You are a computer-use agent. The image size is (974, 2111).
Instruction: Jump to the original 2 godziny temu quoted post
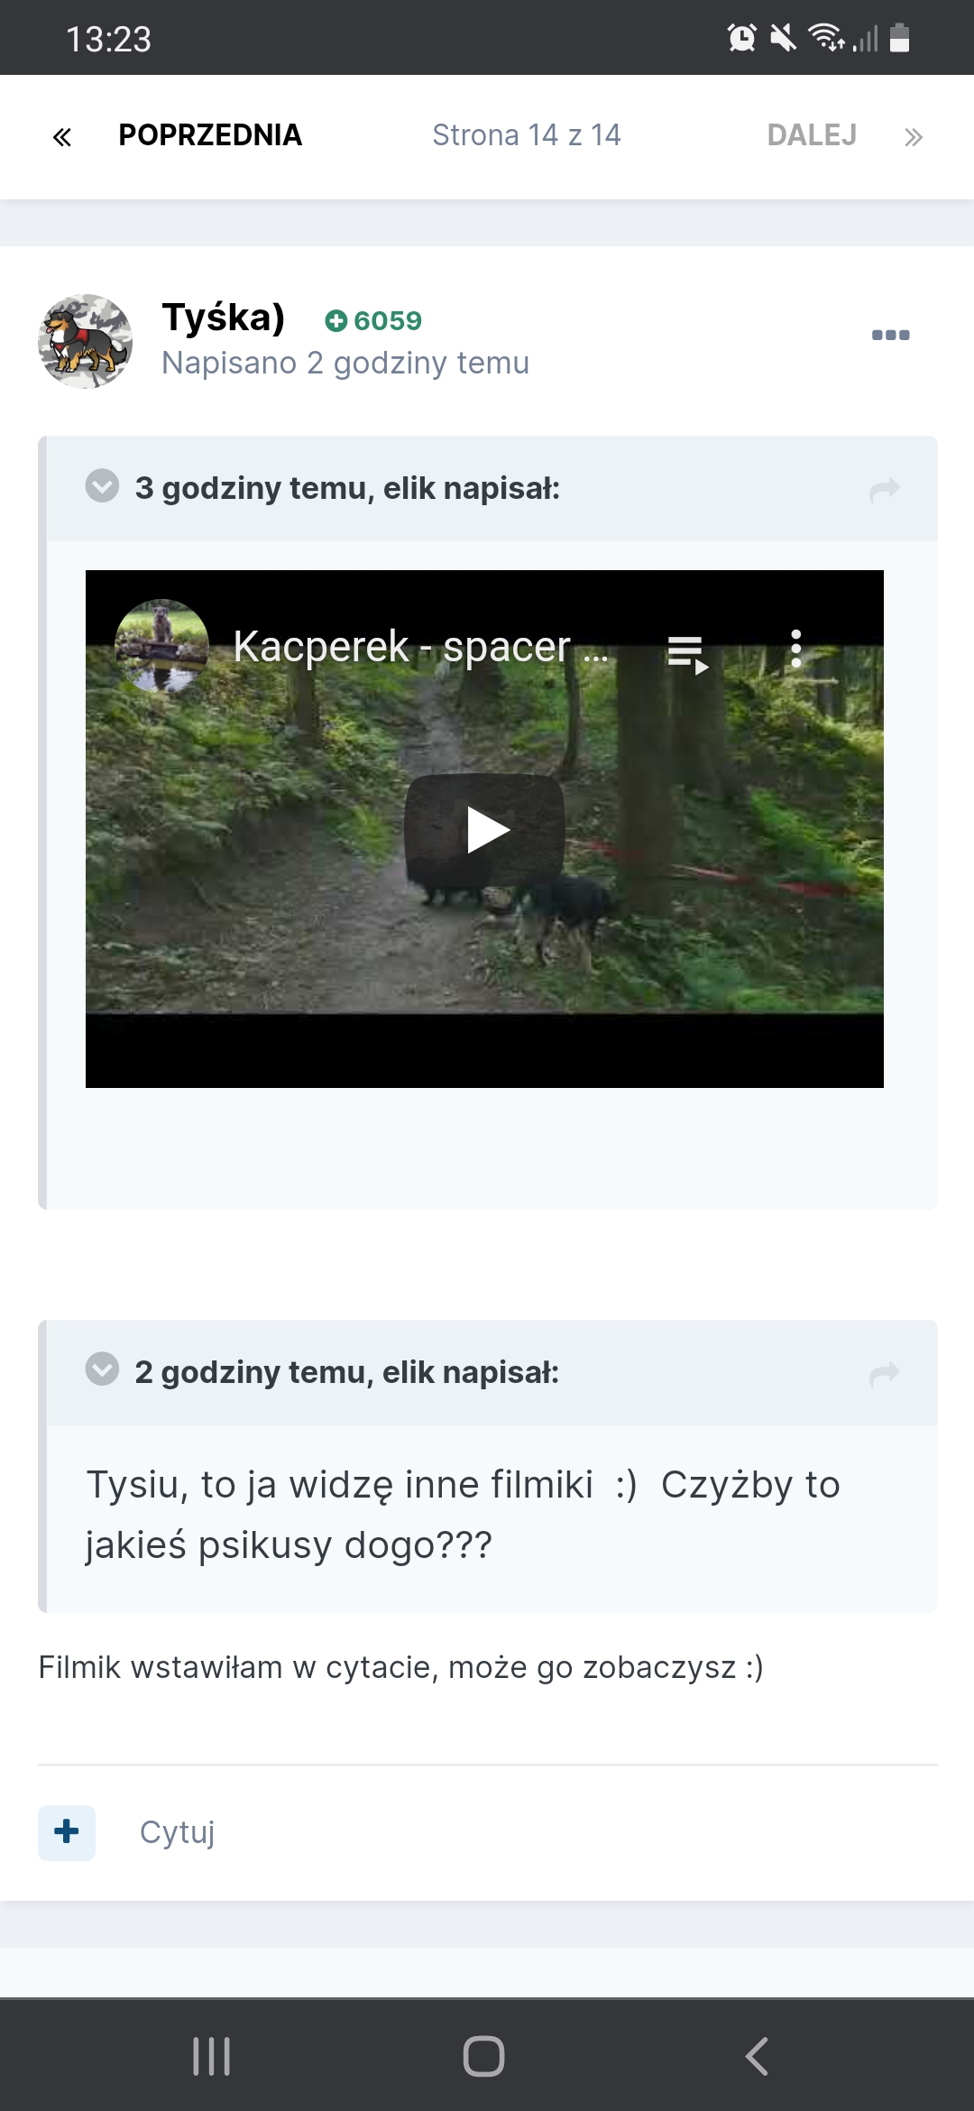point(885,1373)
